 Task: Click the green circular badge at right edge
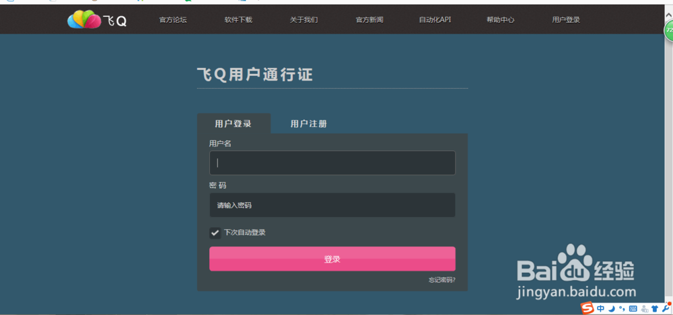coord(669,31)
